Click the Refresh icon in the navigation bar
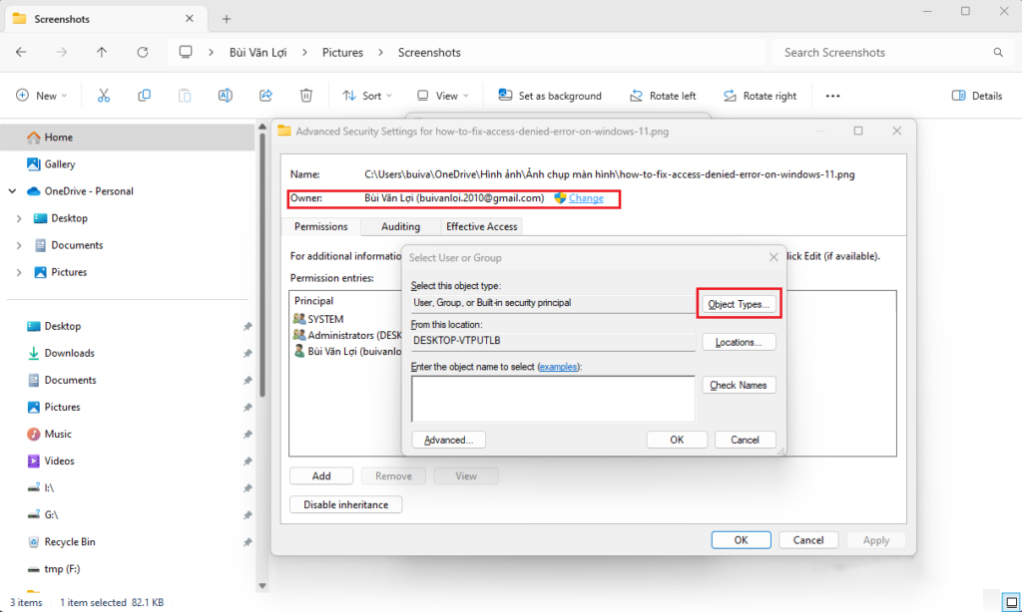Screen dimensions: 1022x612 [143, 52]
